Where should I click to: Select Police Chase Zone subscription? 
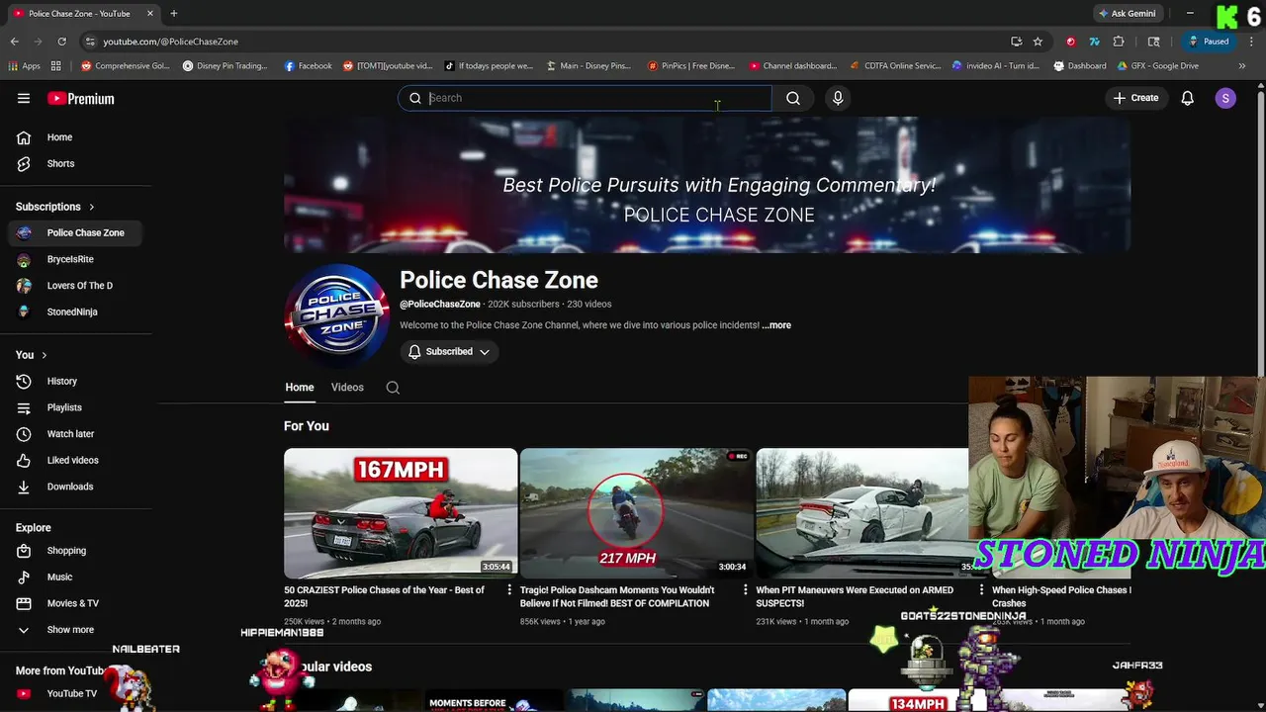(x=75, y=232)
